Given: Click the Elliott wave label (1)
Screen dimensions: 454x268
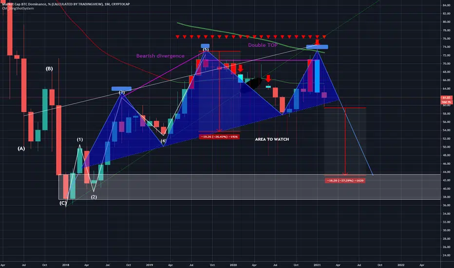Looking at the screenshot, I should (80, 140).
